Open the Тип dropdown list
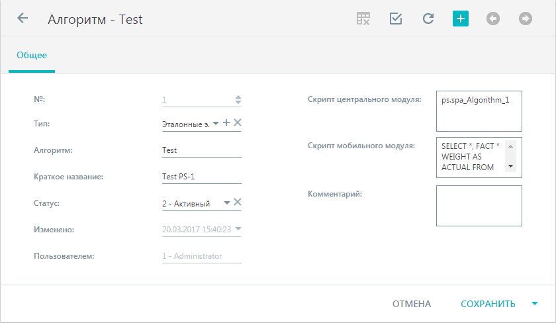Screen dimensions: 556x323 pyautogui.click(x=216, y=123)
